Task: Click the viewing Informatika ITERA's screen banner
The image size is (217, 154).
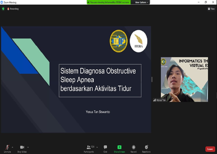Action: point(109,2)
